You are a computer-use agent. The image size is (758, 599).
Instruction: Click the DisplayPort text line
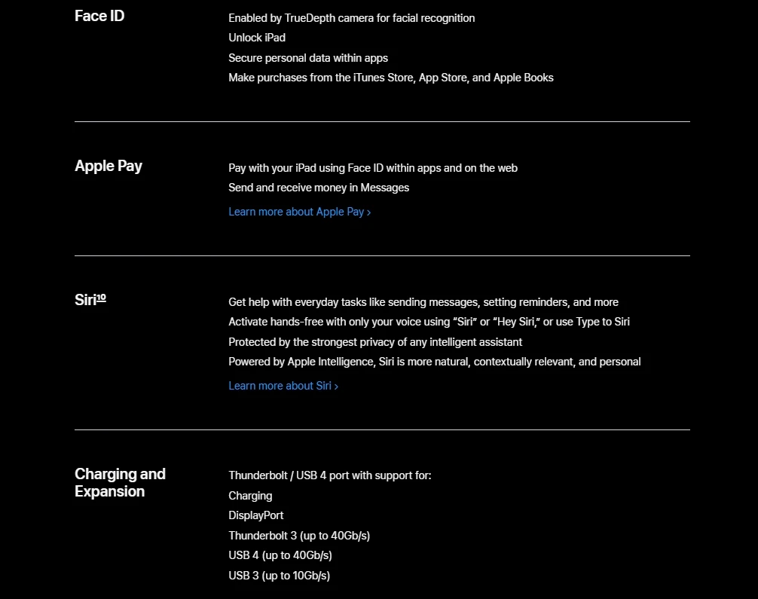(256, 516)
